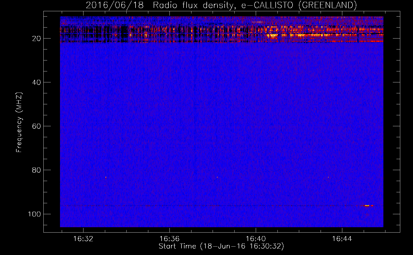413x255 pixels.
Task: Click the time tick label '16:40'
Action: pos(256,239)
